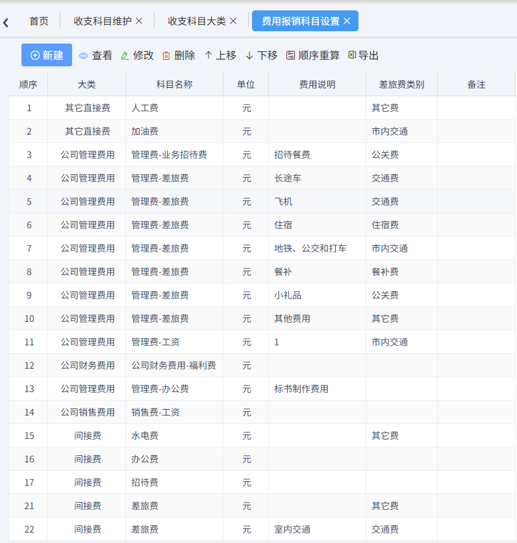Click the 住宿费 category cell

click(401, 225)
